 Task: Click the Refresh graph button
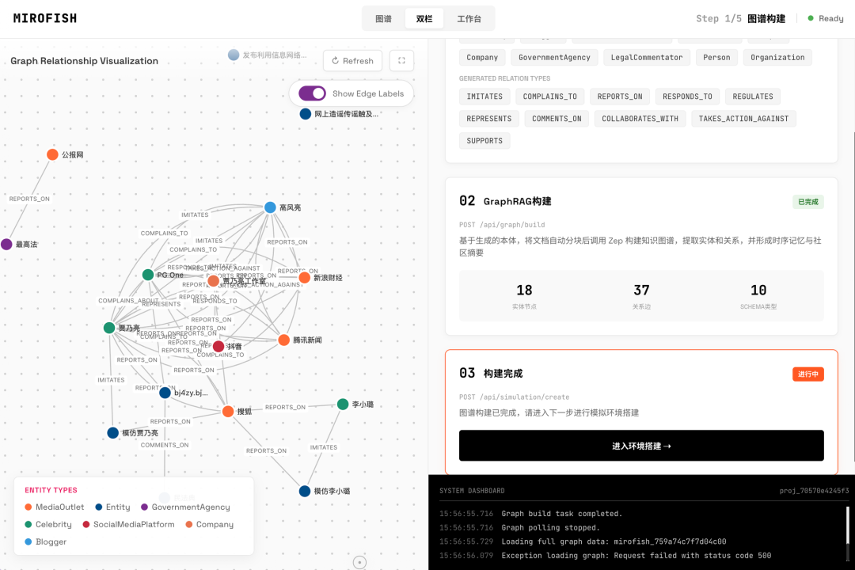[352, 61]
